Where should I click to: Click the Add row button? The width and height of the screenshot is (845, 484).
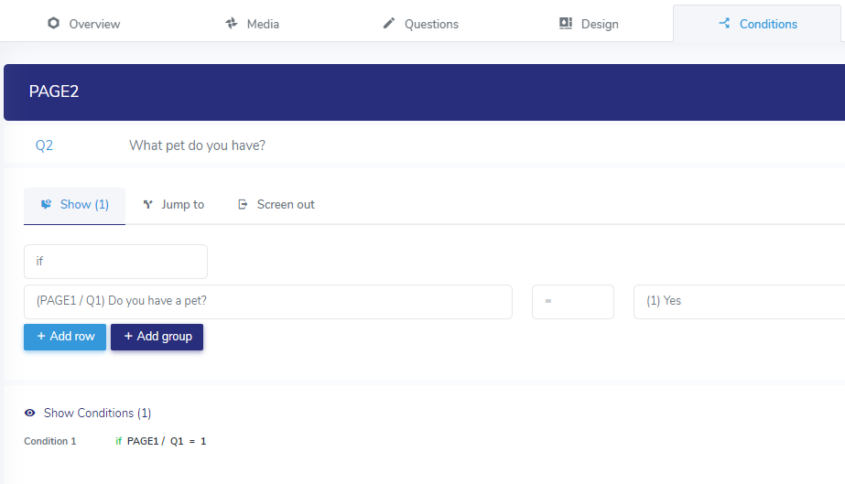pos(65,337)
